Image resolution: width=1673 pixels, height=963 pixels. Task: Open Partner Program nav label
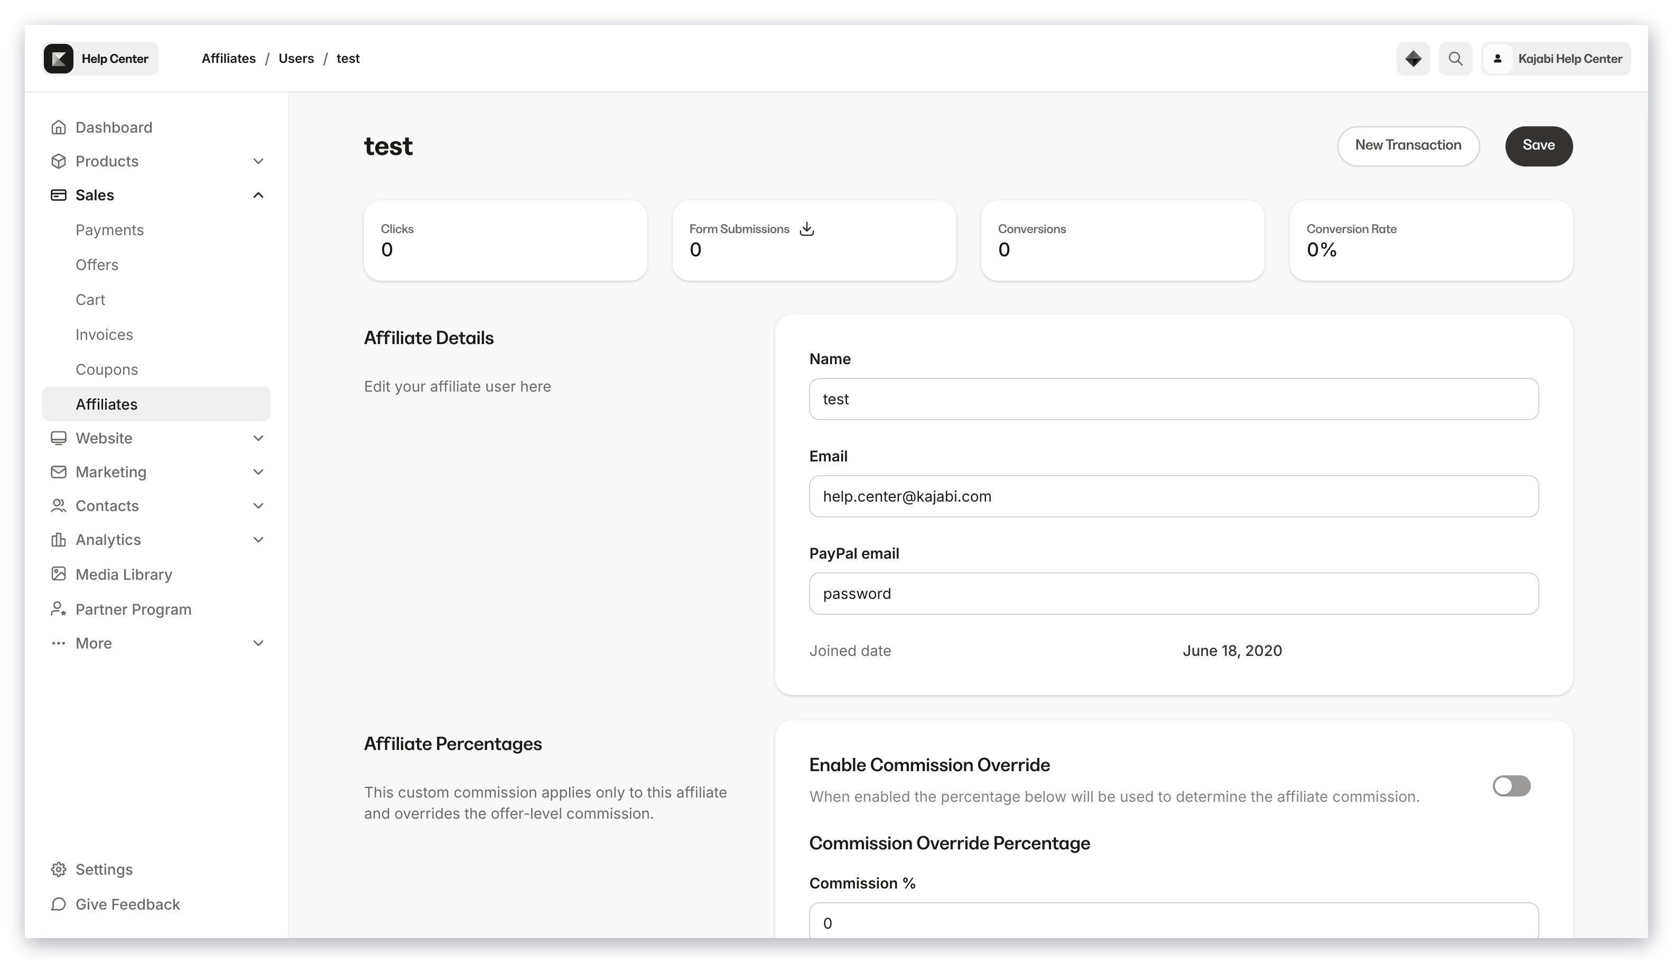133,609
